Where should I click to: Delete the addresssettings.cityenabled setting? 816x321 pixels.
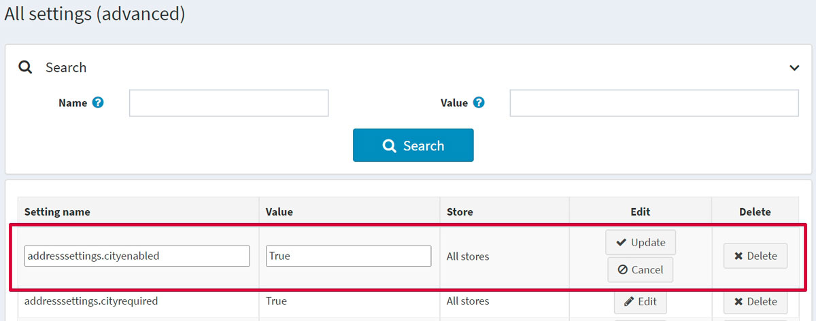coord(755,256)
